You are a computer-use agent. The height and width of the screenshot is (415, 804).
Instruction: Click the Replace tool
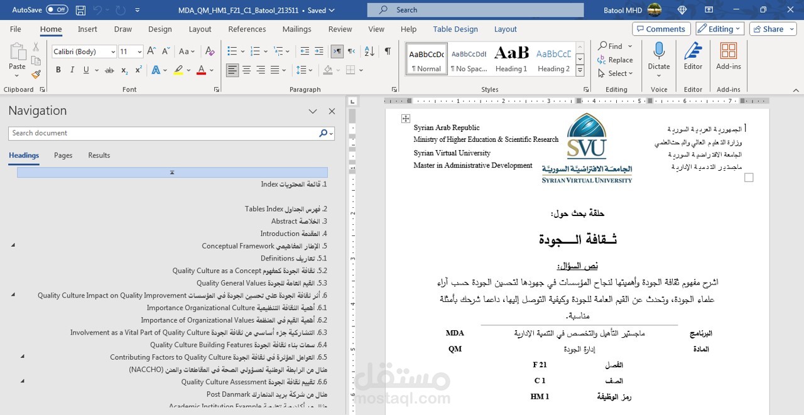(615, 60)
